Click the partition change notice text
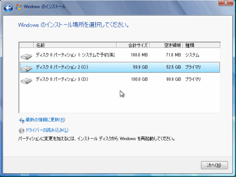 click(x=97, y=139)
